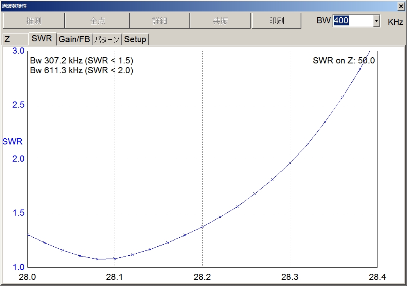Click the 全点 button
Viewport: 407px width, 286px height.
(x=97, y=20)
